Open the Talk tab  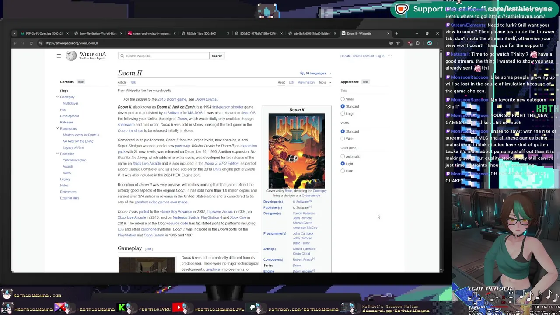pos(133,82)
